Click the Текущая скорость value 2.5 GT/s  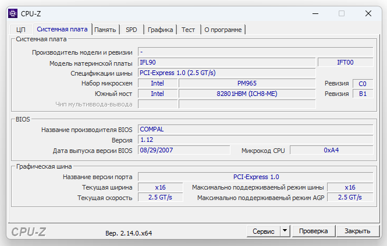click(161, 197)
